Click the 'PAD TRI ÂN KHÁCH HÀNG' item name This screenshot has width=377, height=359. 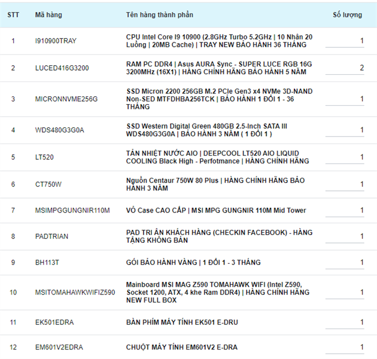click(x=219, y=236)
